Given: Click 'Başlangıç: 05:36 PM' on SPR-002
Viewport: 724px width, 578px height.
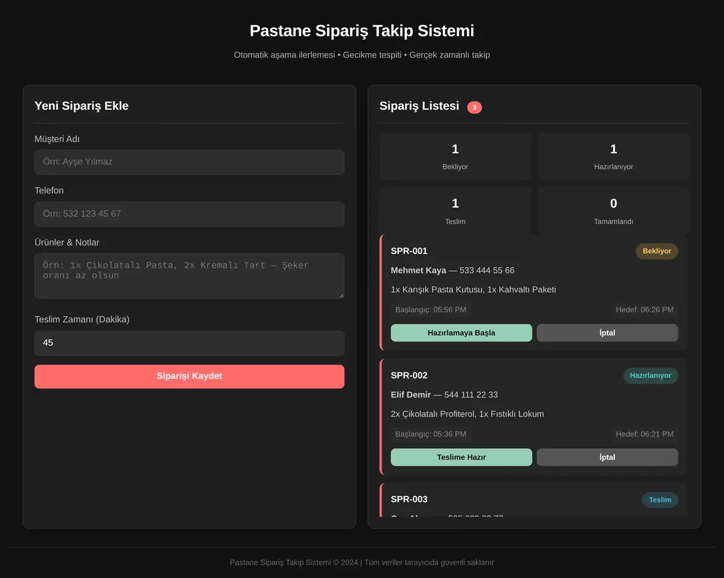Looking at the screenshot, I should click(431, 434).
